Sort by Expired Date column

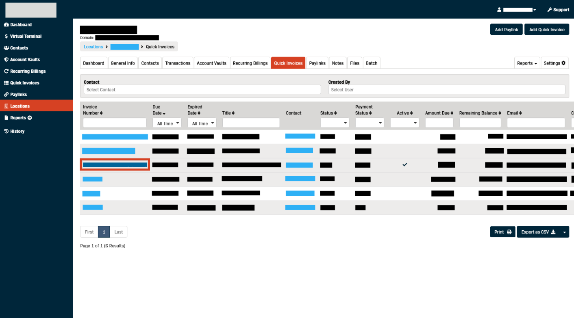[x=195, y=110]
